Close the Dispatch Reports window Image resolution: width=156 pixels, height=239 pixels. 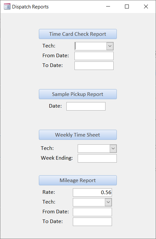click(x=146, y=7)
